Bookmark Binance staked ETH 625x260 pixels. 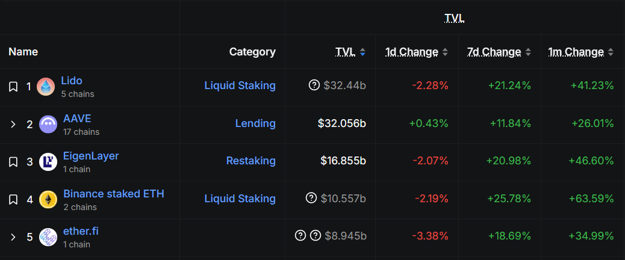(13, 199)
